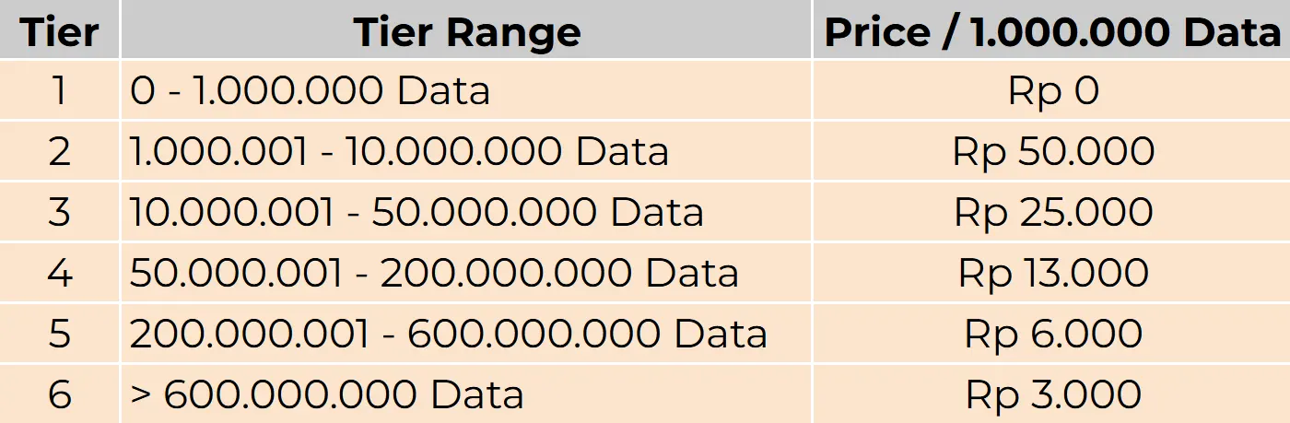Select the "Rp 0" price cell
1290x423 pixels.
click(x=1053, y=90)
